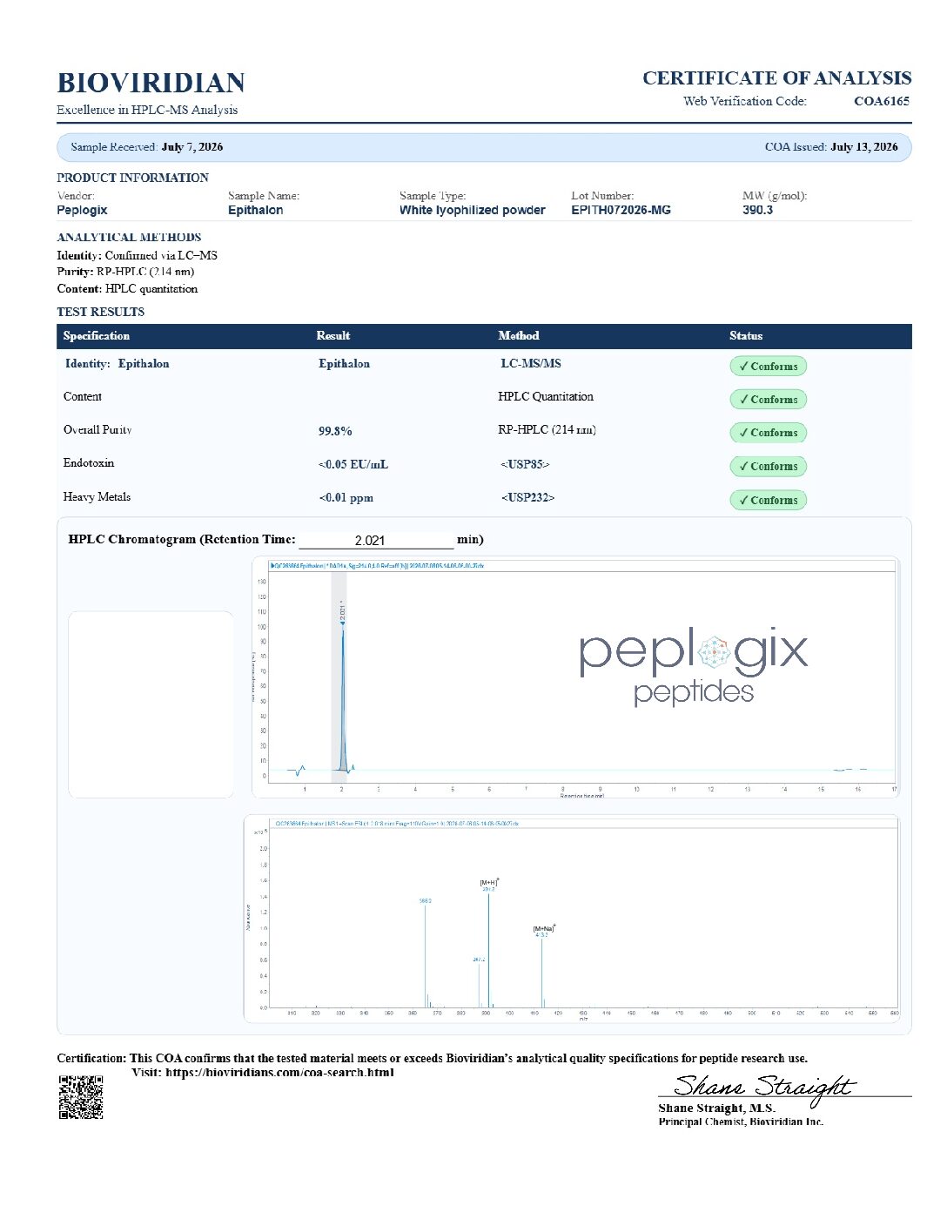The height and width of the screenshot is (1226, 947).
Task: Click the [M+Na]+ peak label in the spectrum
Action: [x=544, y=928]
